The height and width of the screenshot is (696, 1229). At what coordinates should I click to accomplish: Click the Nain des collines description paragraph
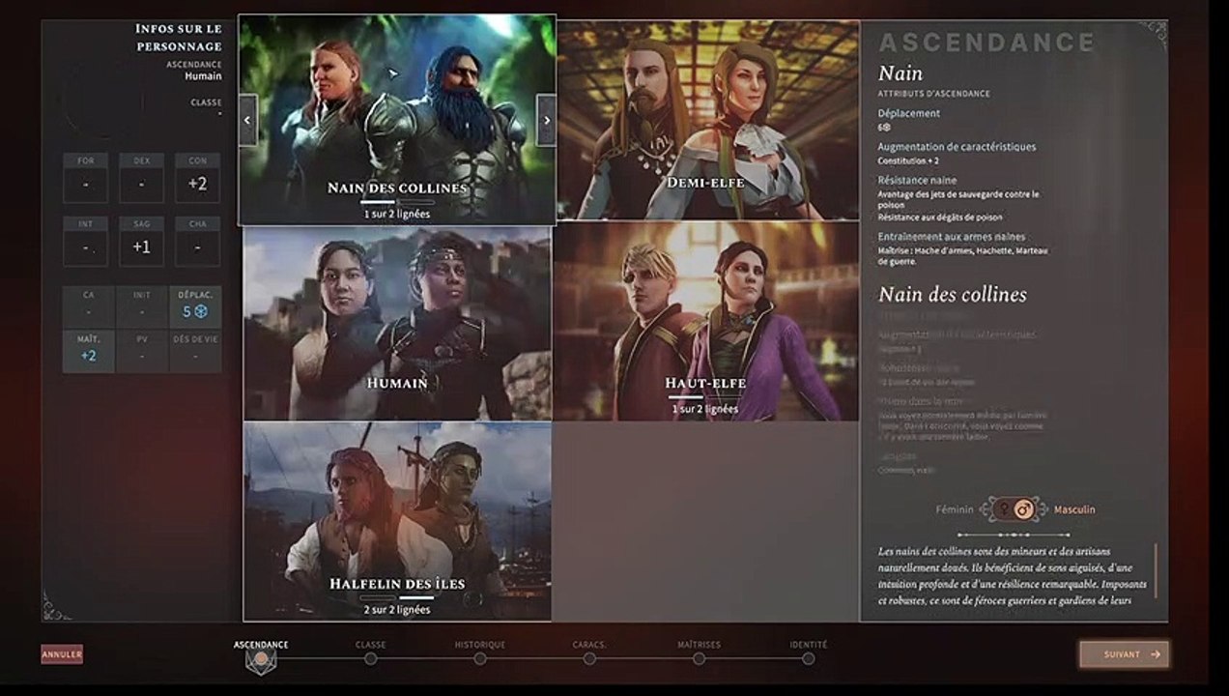point(1012,575)
